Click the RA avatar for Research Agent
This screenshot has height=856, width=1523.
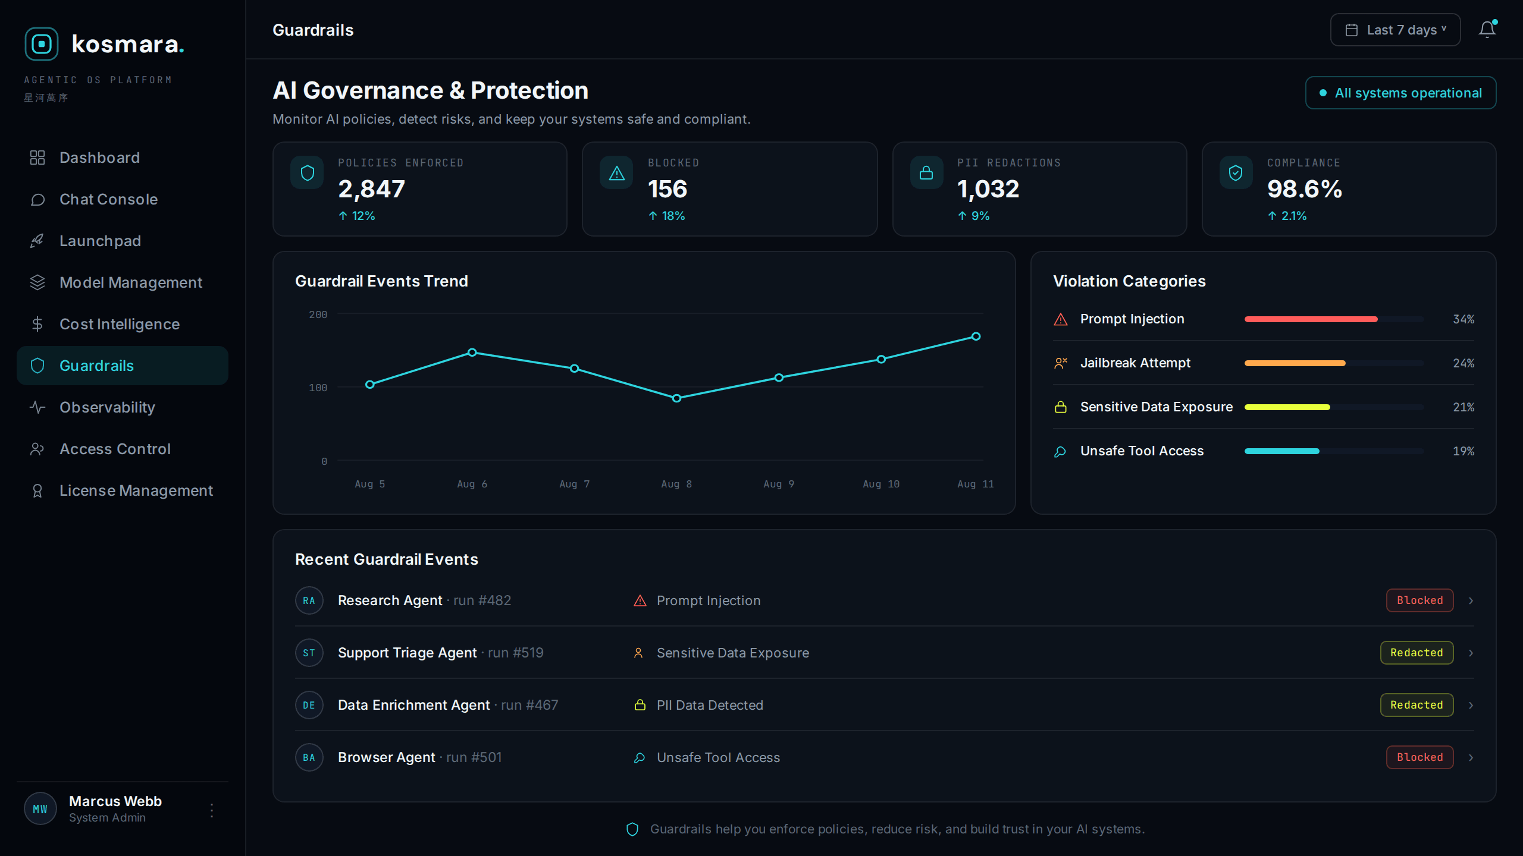(x=309, y=600)
